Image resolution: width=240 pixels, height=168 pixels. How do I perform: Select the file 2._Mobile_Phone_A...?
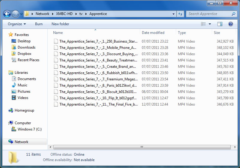(98, 48)
